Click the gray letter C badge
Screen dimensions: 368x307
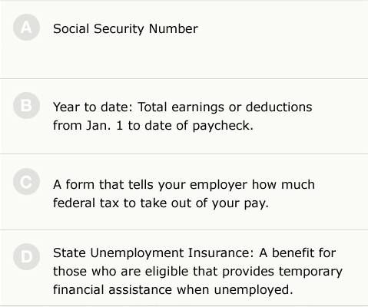pyautogui.click(x=26, y=182)
